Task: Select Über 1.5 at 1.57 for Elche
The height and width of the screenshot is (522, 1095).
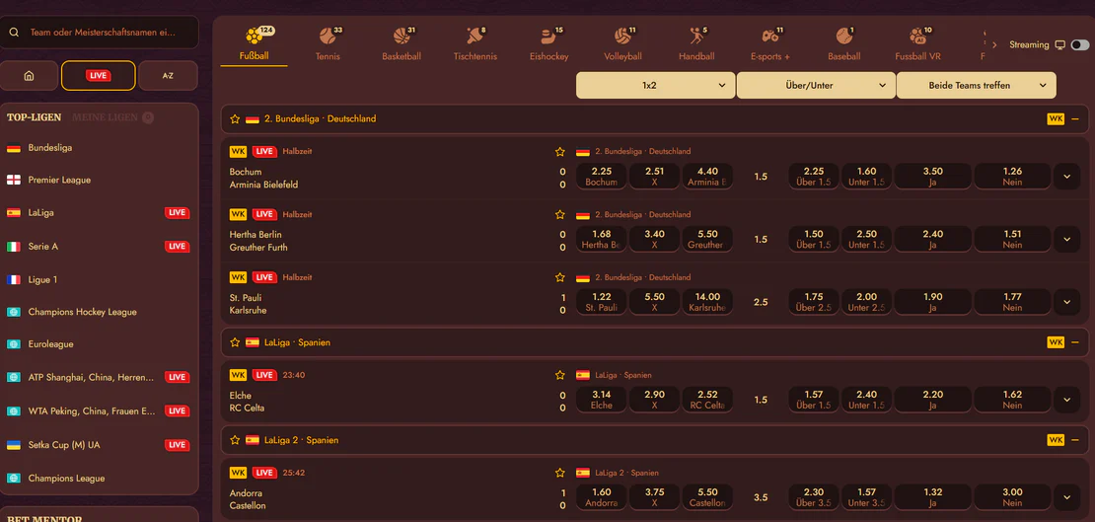Action: click(x=814, y=400)
